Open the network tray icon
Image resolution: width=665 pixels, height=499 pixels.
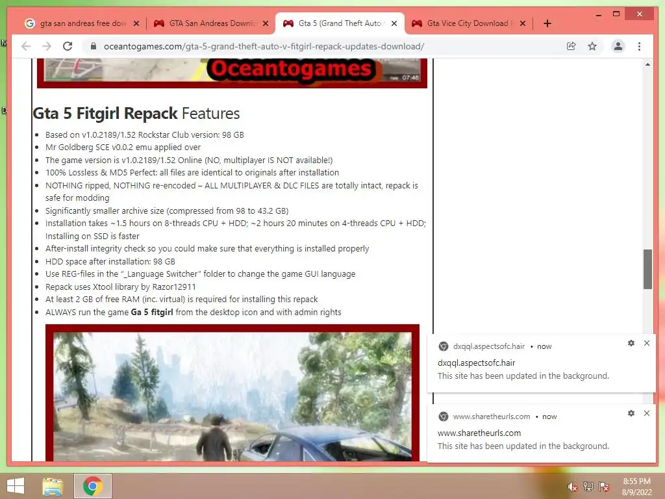coord(588,486)
